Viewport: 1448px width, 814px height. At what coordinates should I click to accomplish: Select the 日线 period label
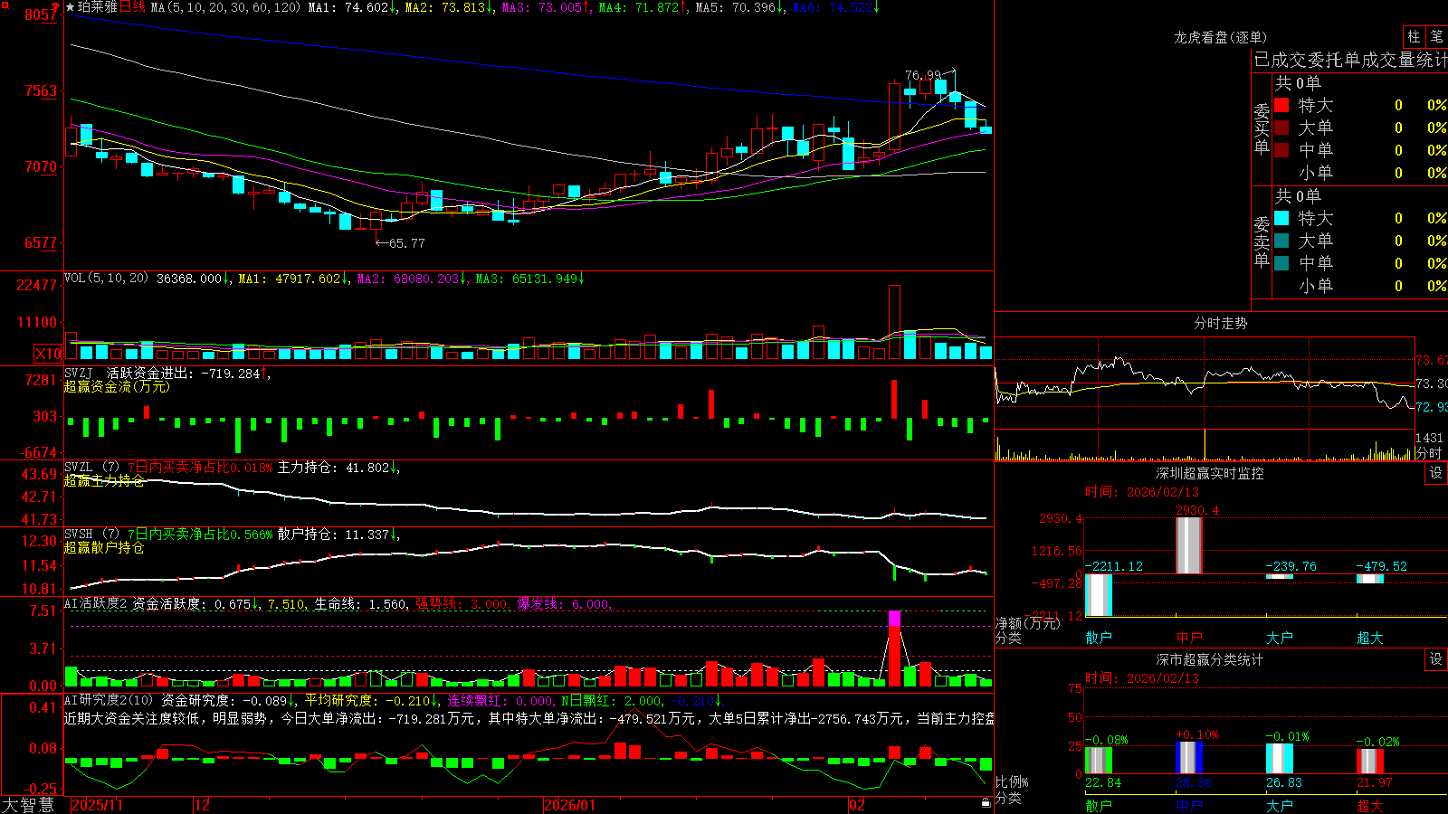(x=132, y=7)
